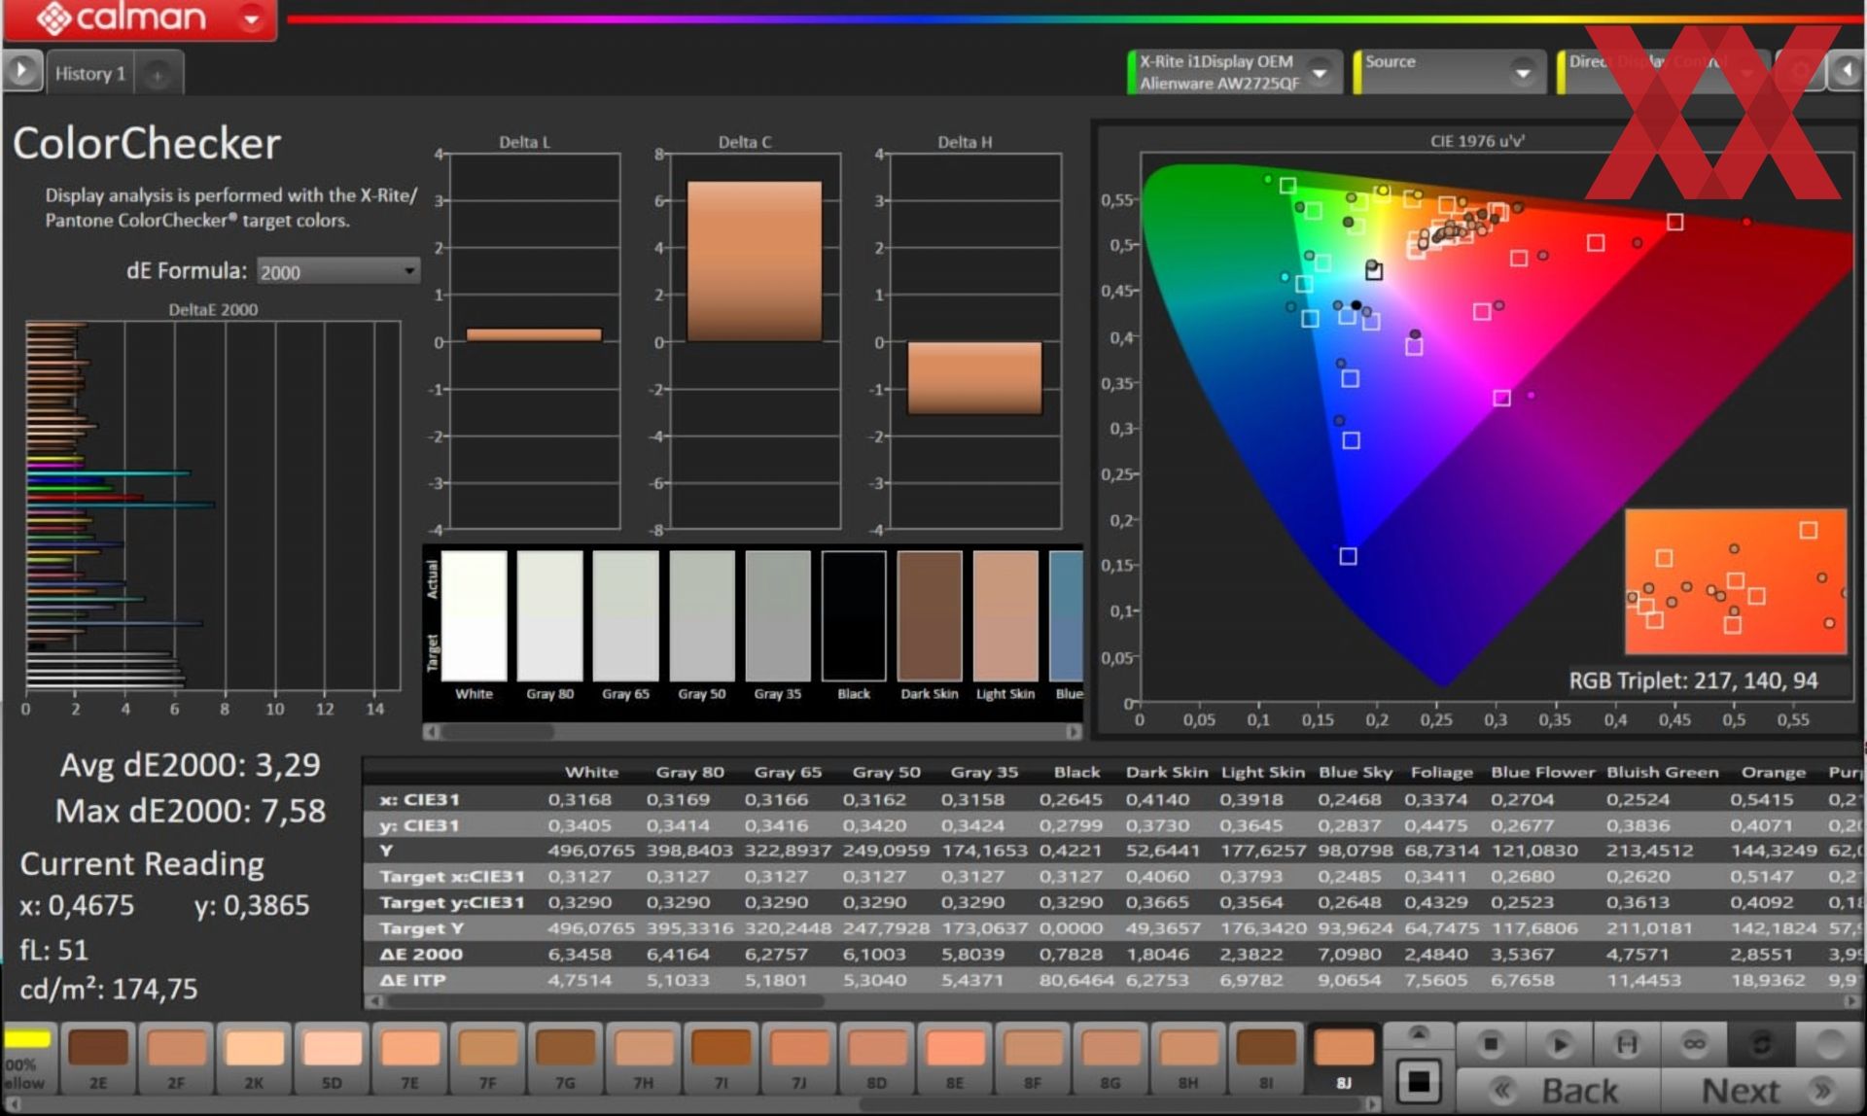1867x1116 pixels.
Task: Click the black square pattern window icon
Action: point(1419,1080)
